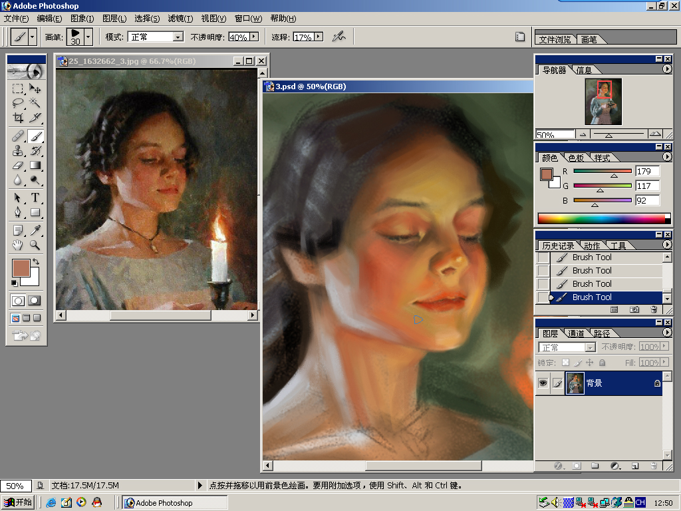Select the Blur tool
681x511 pixels.
pos(18,180)
